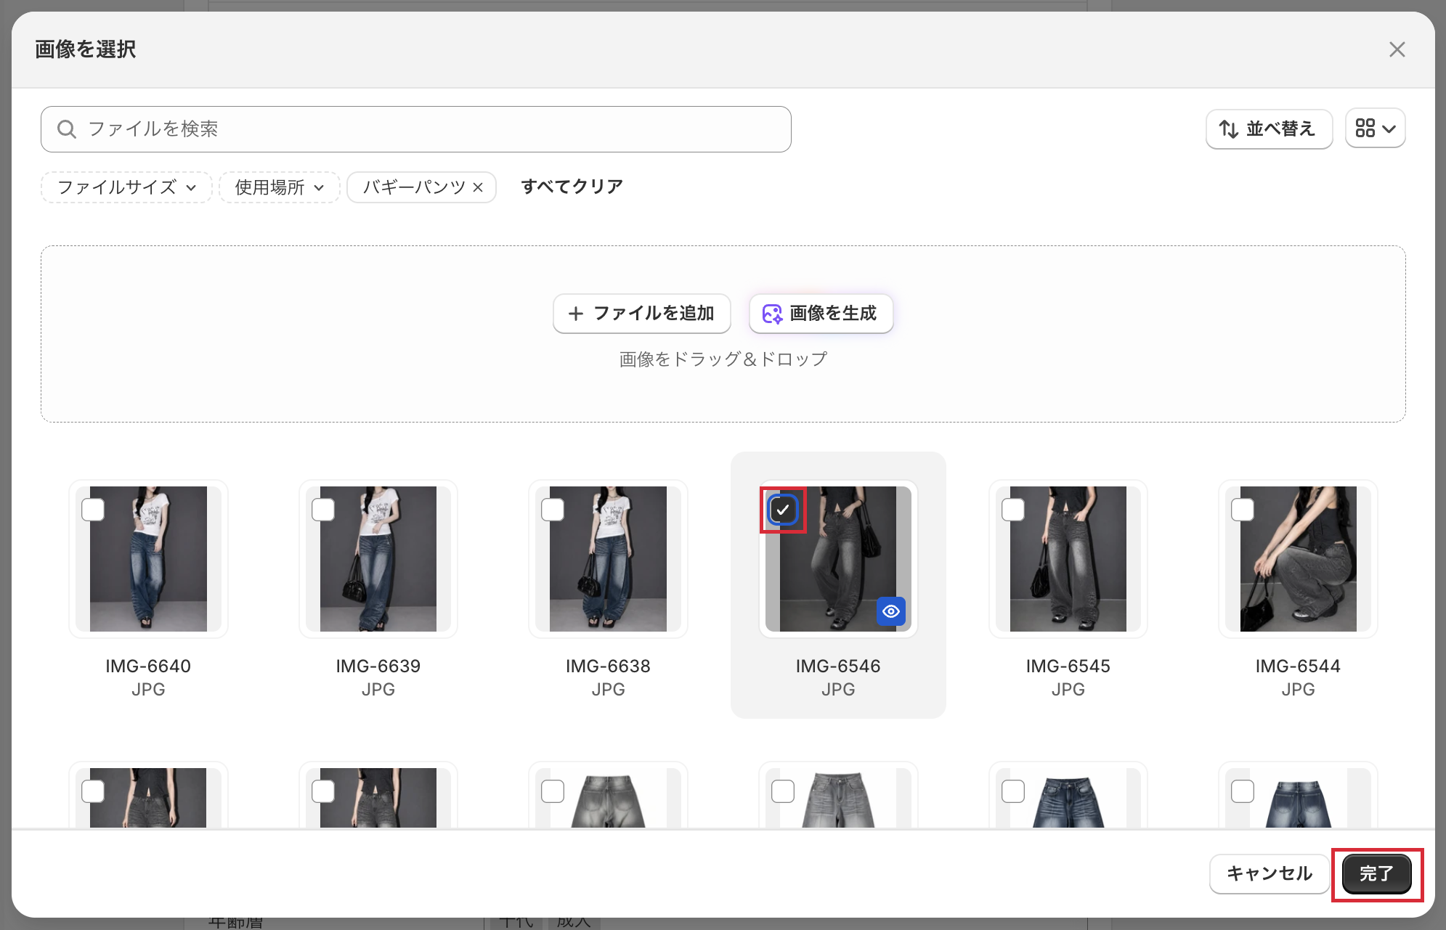The height and width of the screenshot is (930, 1446).
Task: Select the IMG-6639 thumbnail
Action: pyautogui.click(x=378, y=559)
